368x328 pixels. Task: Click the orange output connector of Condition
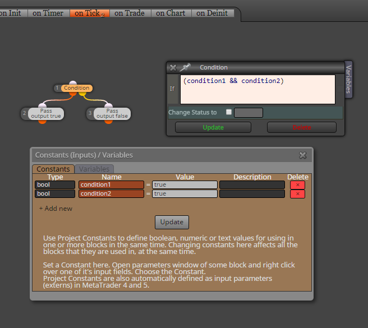73,94
